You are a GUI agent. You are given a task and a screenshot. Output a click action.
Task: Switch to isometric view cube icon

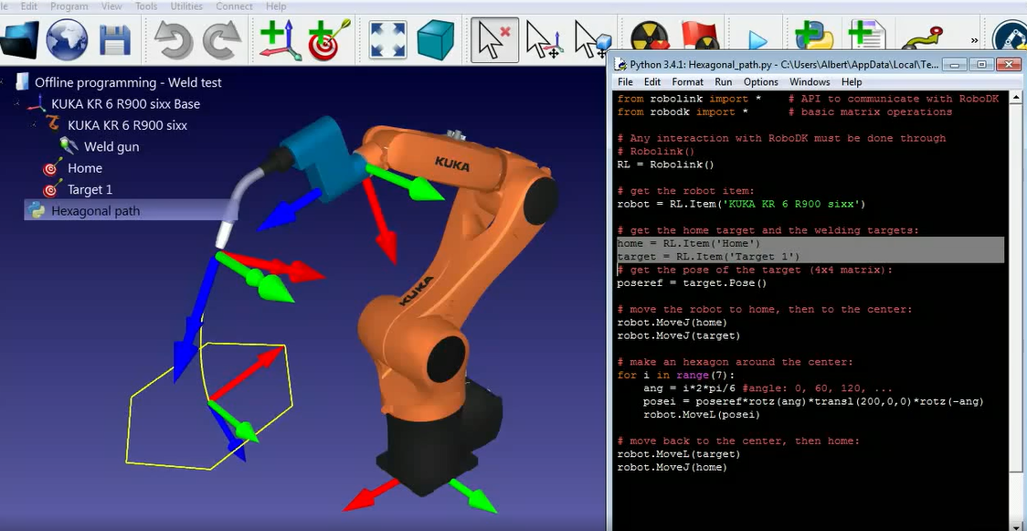click(436, 40)
